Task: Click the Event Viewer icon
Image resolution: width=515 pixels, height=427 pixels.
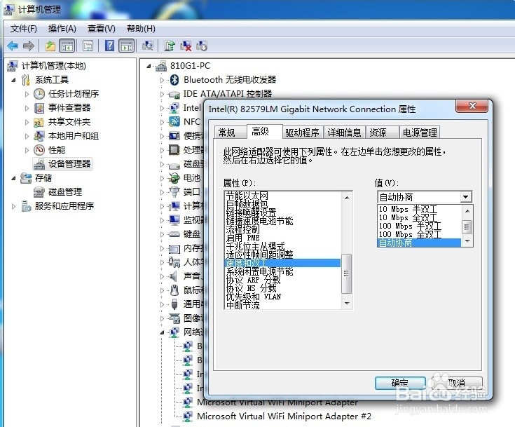Action: point(39,108)
